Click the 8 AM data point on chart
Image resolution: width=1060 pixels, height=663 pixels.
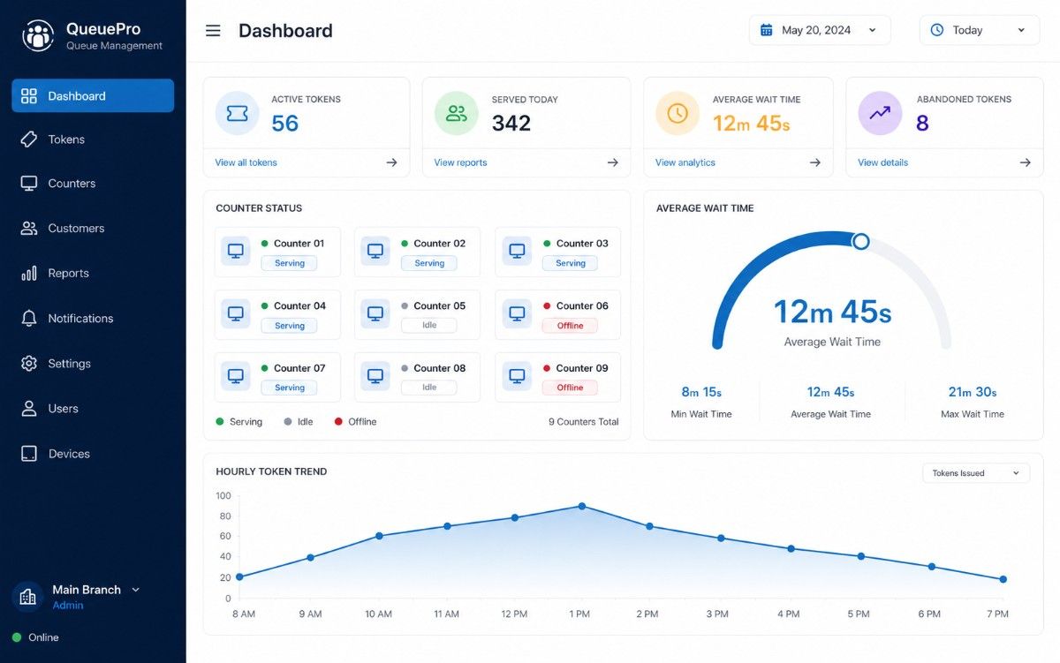click(239, 577)
